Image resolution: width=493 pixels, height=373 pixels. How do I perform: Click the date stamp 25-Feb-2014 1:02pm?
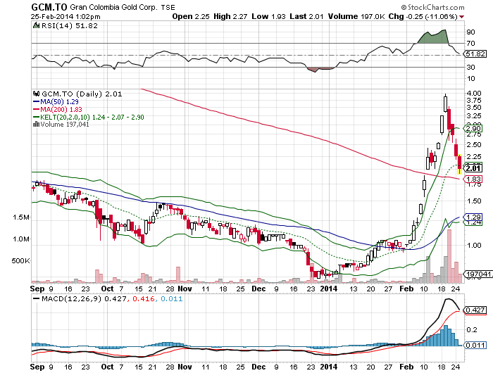point(65,16)
